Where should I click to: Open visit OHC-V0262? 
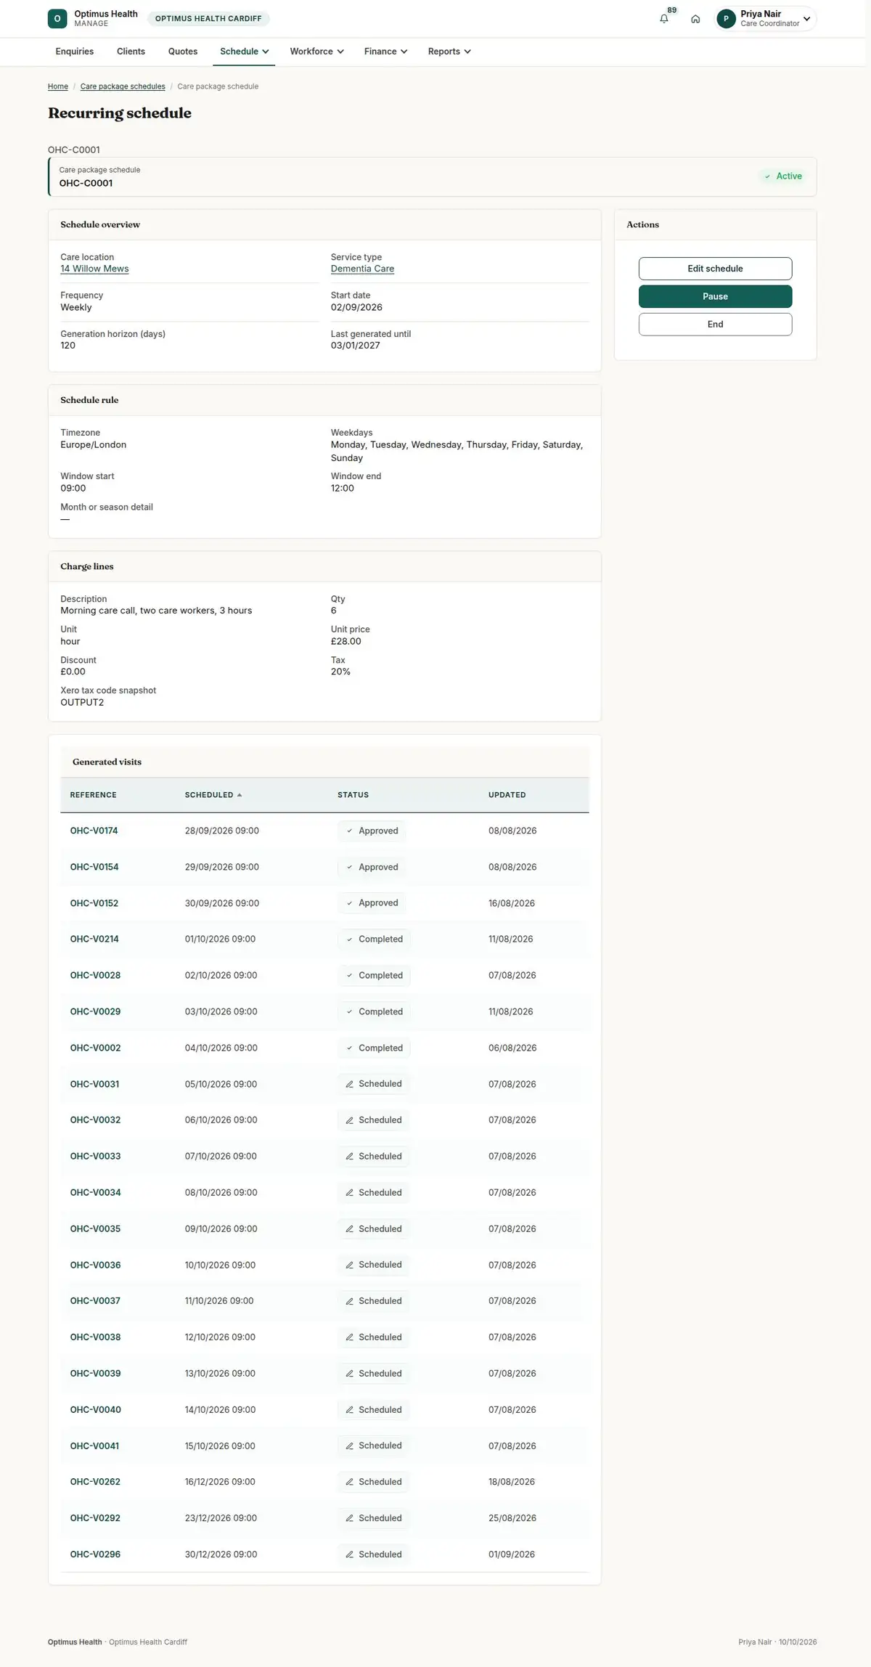coord(95,1482)
